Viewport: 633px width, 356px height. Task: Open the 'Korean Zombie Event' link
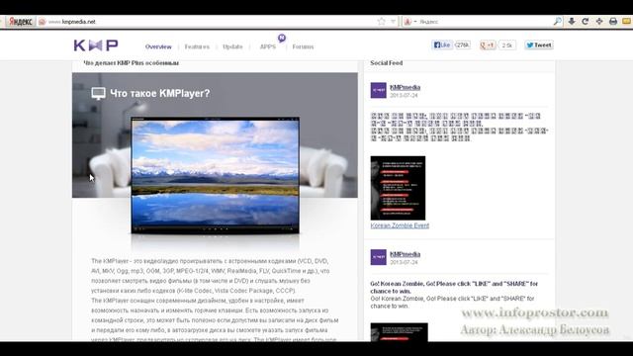pos(400,225)
